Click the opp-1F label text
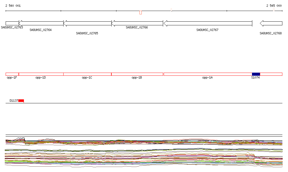 (x=12, y=77)
